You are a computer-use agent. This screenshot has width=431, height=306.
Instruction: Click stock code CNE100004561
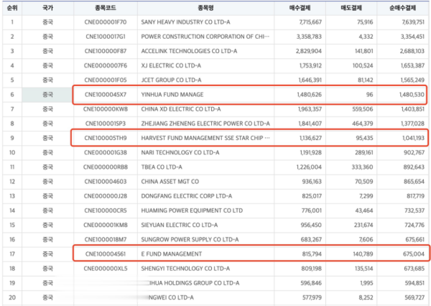[106, 254]
